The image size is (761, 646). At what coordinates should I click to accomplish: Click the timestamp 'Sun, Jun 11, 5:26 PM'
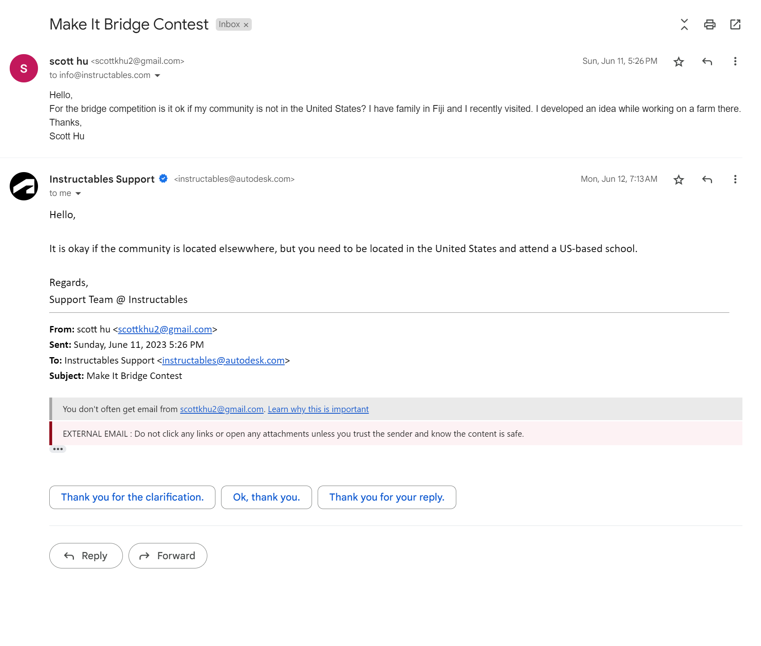pyautogui.click(x=620, y=61)
